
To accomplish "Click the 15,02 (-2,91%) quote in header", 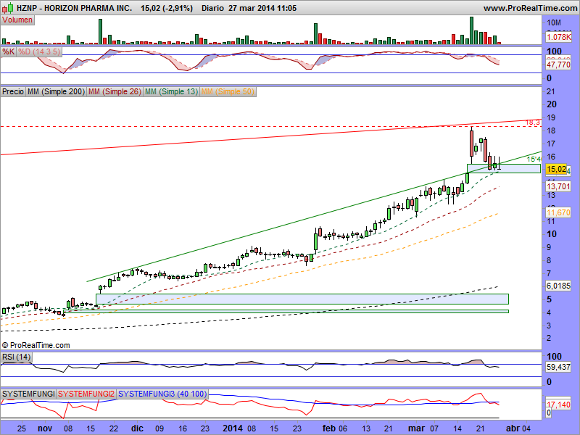I will 167,8.
